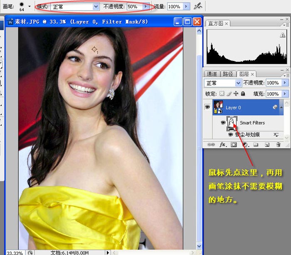This screenshot has height=255, width=291.
Task: Open the brush preset dropdown arrow beside size 64
Action: pyautogui.click(x=30, y=6)
